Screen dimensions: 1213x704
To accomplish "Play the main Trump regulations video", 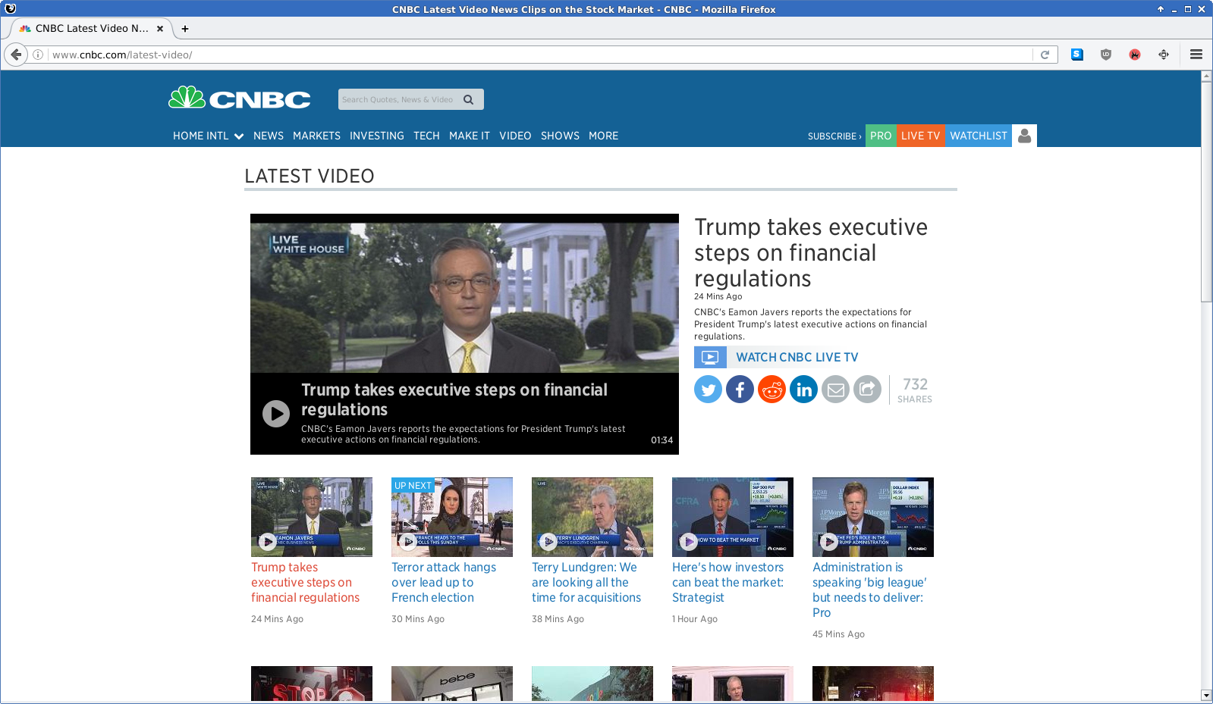I will tap(276, 414).
